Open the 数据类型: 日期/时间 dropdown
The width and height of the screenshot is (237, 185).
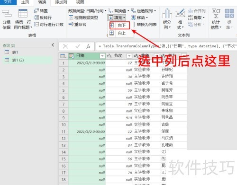pos(87,11)
